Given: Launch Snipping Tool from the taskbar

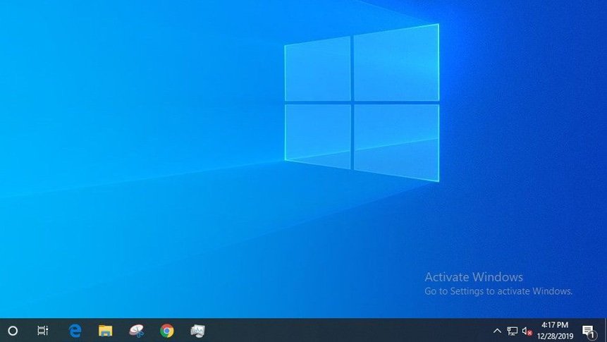Looking at the screenshot, I should (x=136, y=331).
